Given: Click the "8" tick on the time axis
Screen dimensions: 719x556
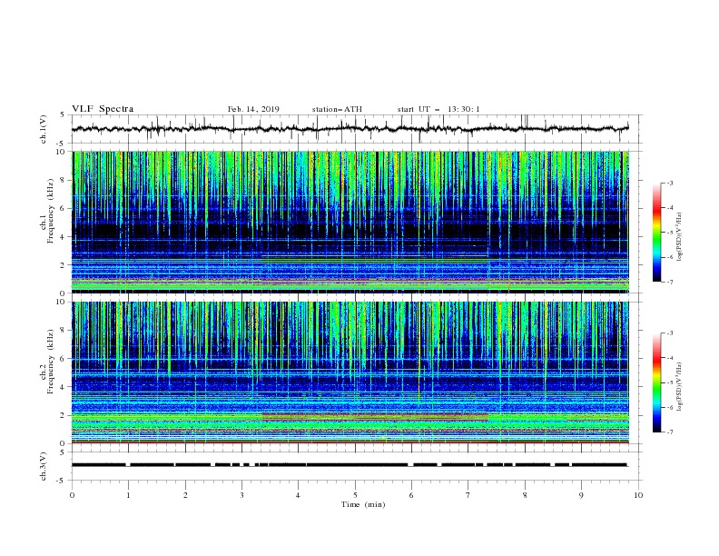Looking at the screenshot, I should [x=525, y=495].
